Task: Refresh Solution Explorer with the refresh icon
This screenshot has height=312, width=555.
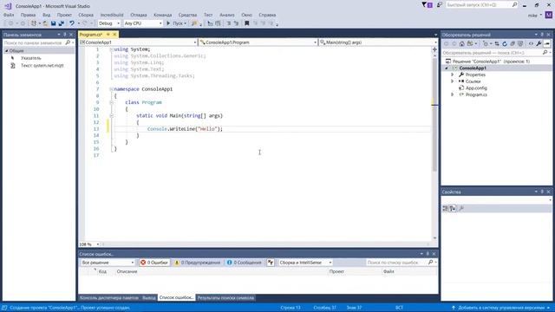Action: (x=505, y=44)
